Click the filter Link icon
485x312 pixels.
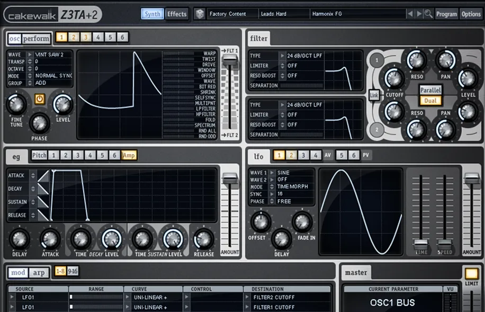point(374,95)
